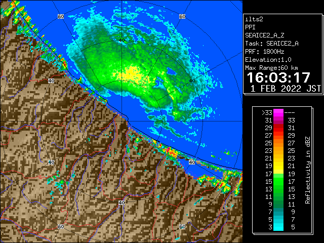Select the orange swatch at 25–27 dBZ
324x243 pixels.
click(x=278, y=143)
